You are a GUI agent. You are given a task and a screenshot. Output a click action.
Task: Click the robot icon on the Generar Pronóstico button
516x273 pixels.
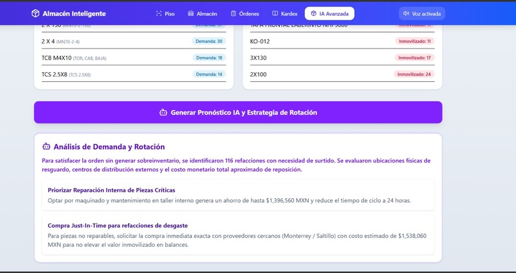pos(163,113)
